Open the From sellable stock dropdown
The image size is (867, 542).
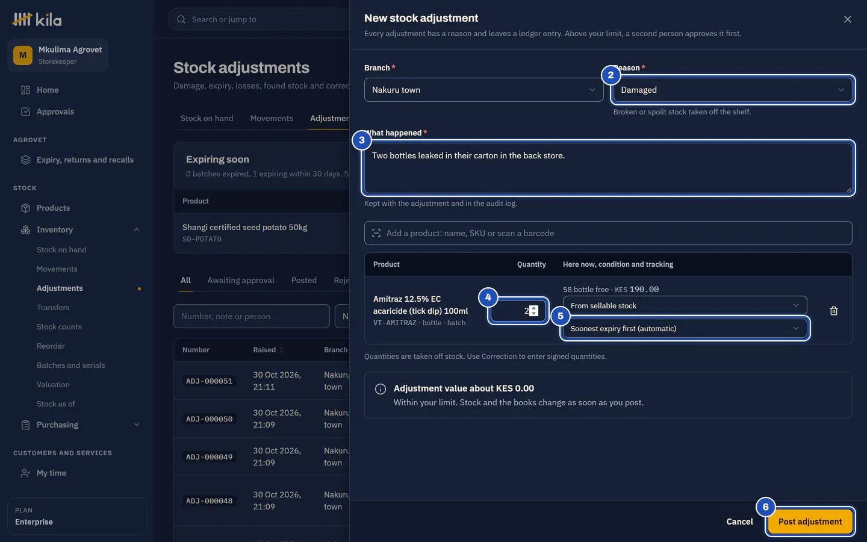(685, 305)
